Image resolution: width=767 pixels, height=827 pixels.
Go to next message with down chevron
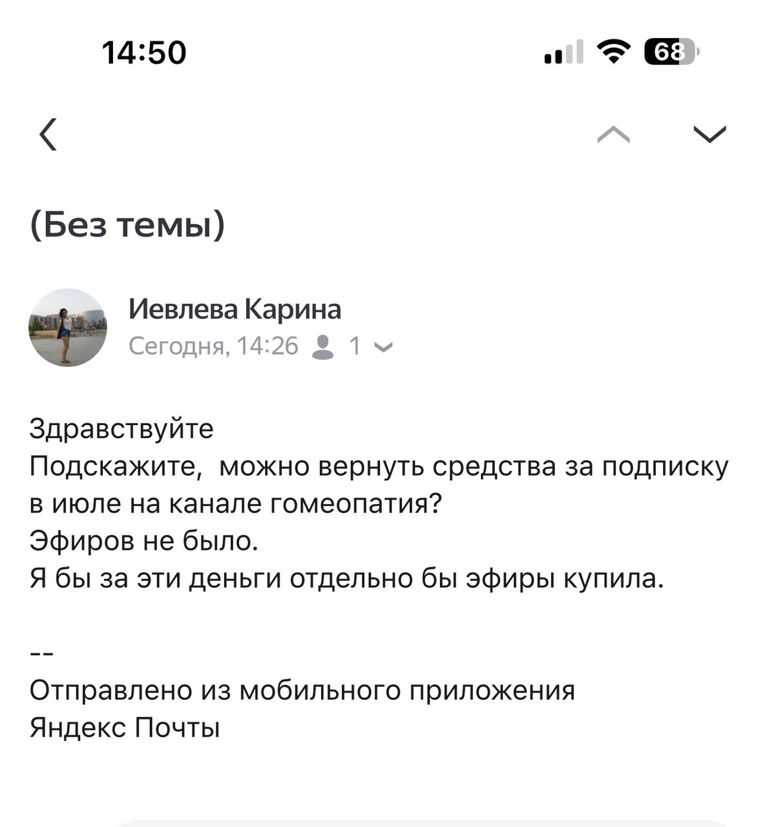click(709, 134)
